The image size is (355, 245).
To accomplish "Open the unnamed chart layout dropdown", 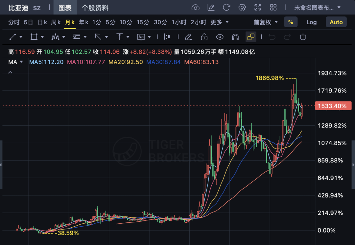I will point(317,8).
